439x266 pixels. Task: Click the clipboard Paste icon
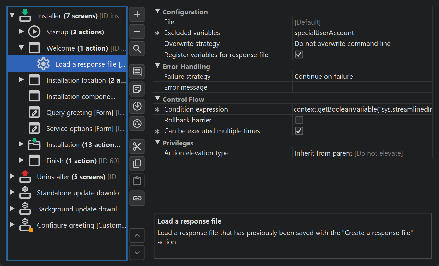coord(137,181)
